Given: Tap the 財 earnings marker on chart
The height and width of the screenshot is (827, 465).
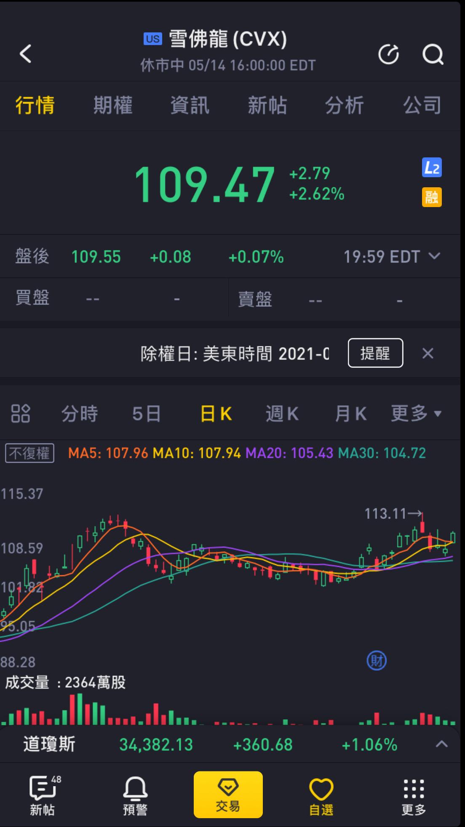Looking at the screenshot, I should point(377,661).
